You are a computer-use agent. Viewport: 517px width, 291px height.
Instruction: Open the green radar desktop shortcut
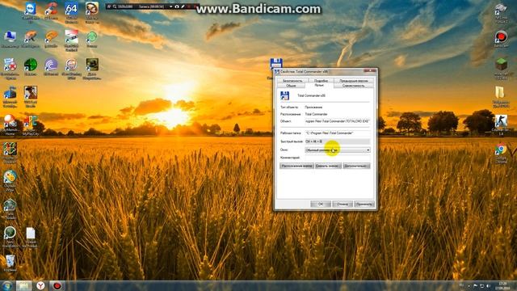pos(31,65)
